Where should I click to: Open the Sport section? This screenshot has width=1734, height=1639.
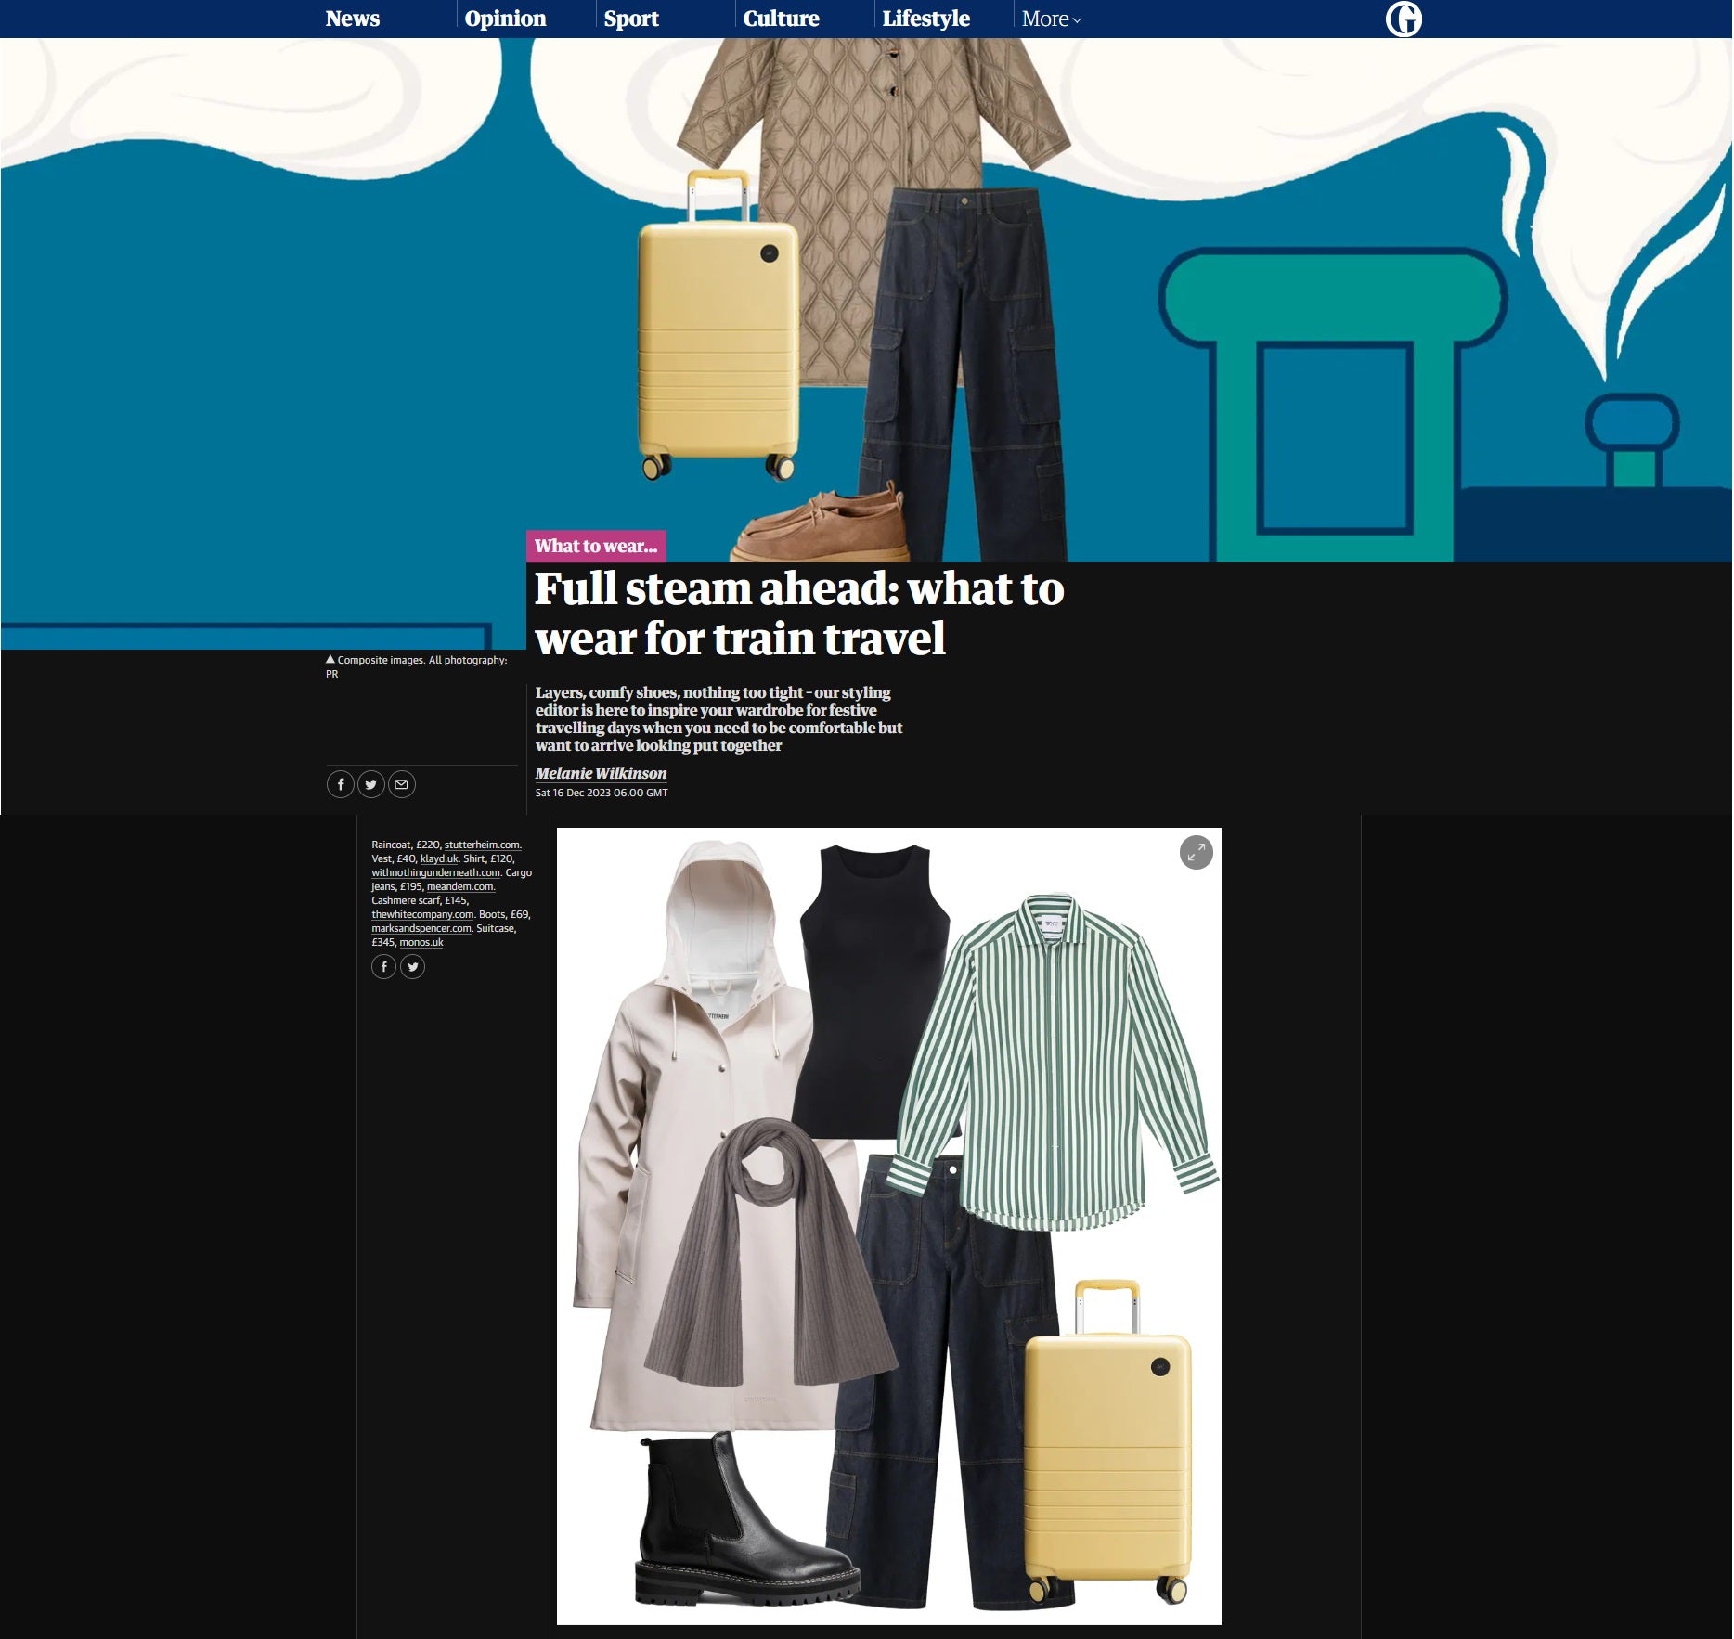tap(631, 19)
